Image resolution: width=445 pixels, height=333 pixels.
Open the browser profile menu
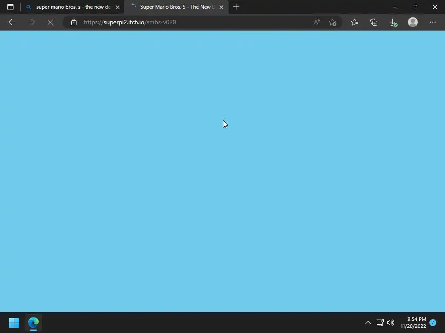(x=413, y=22)
